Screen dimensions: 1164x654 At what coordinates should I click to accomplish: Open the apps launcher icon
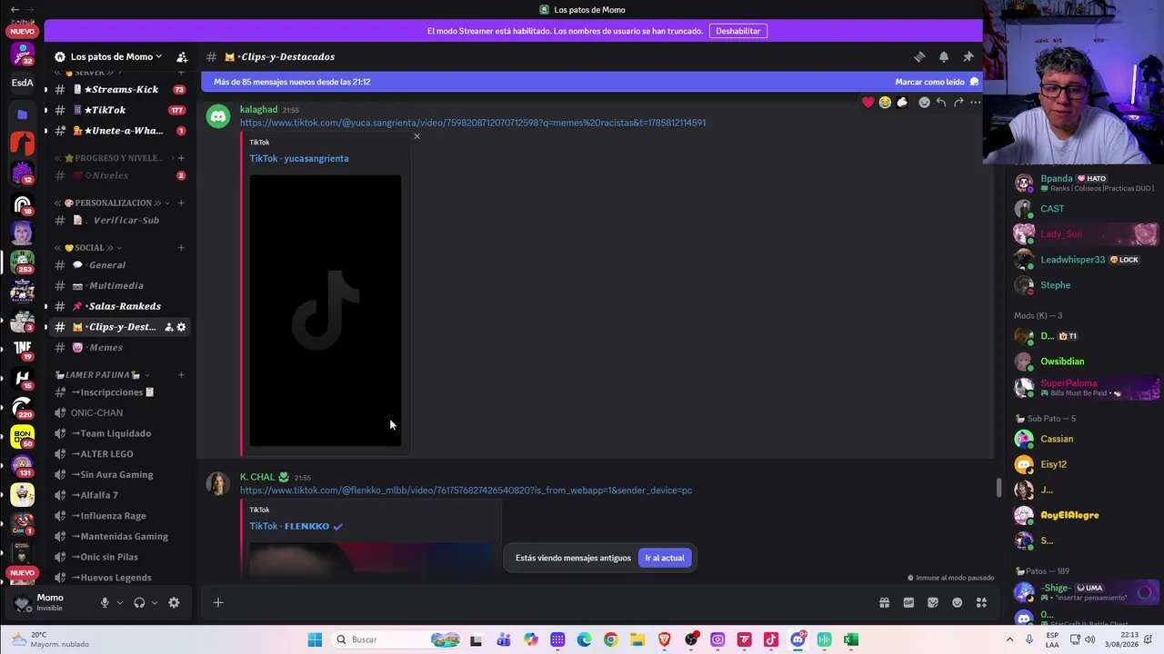(x=981, y=602)
